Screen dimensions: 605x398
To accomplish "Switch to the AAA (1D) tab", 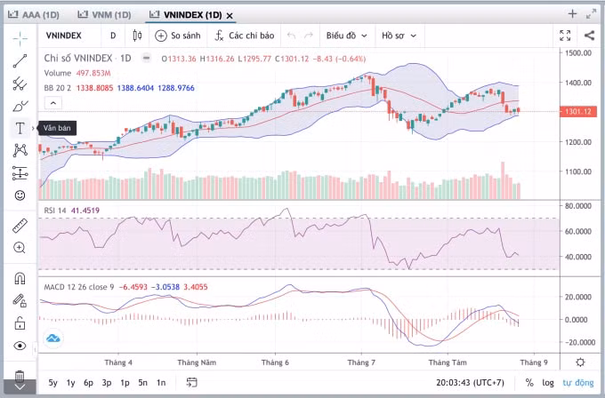I will [x=34, y=15].
